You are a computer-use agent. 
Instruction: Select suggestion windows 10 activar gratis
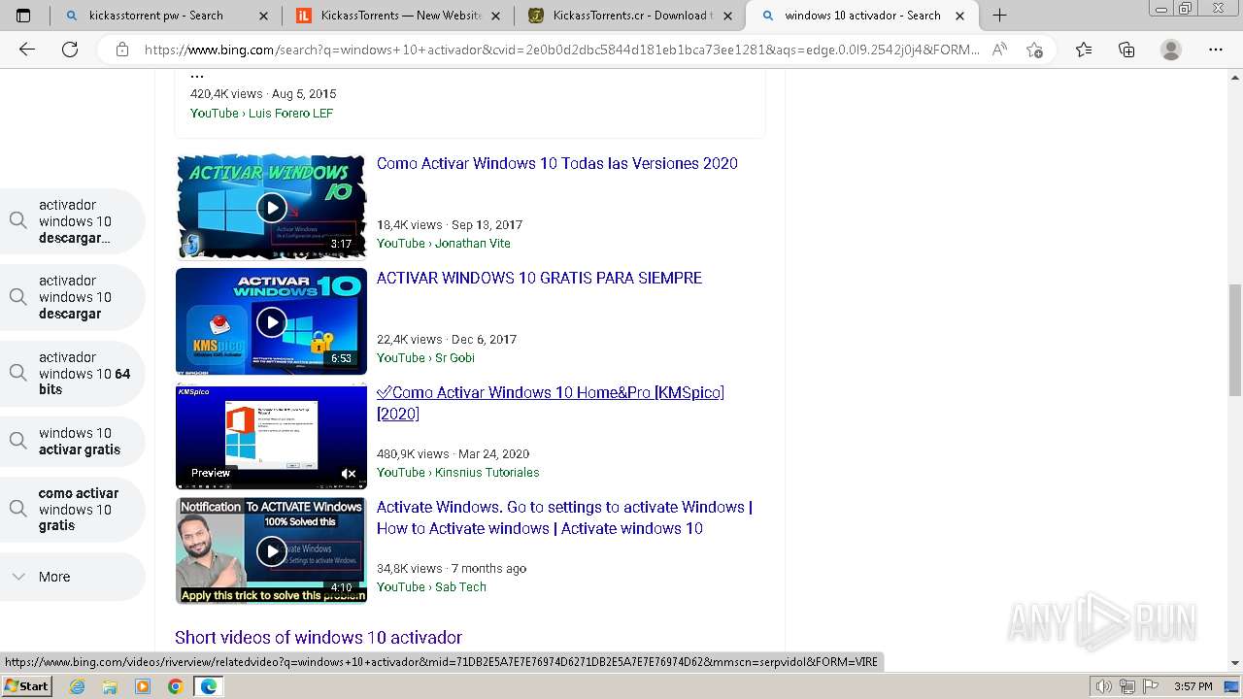(x=73, y=442)
